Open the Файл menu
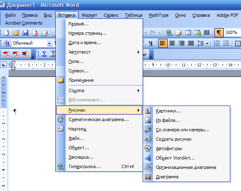This screenshot has height=191, width=241. 10,15
